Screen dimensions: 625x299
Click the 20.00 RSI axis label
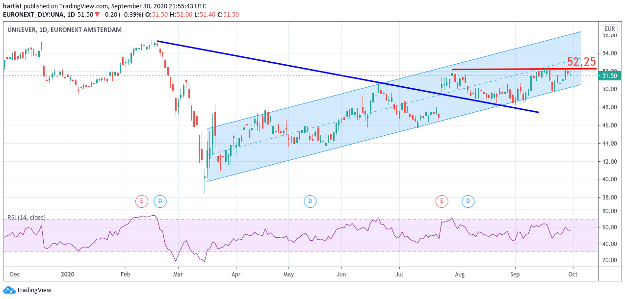tap(609, 260)
